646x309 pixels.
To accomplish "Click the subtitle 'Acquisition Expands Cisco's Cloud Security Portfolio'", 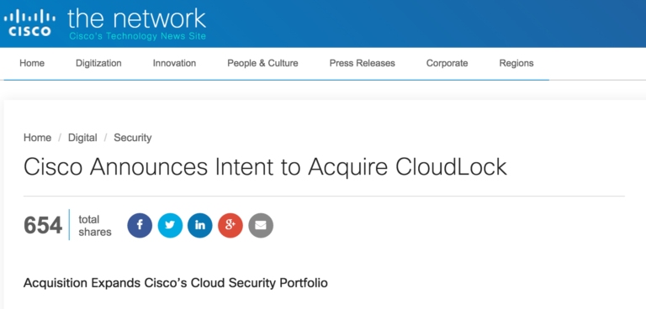I will (176, 283).
